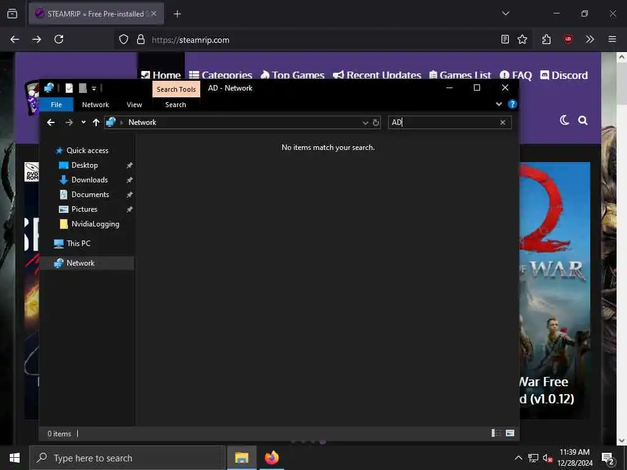This screenshot has width=627, height=470.
Task: Expand the Explorer ribbon with the chevron
Action: [498, 104]
